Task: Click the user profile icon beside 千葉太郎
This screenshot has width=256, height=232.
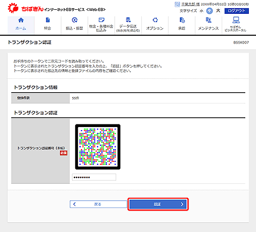Action: 177,4
